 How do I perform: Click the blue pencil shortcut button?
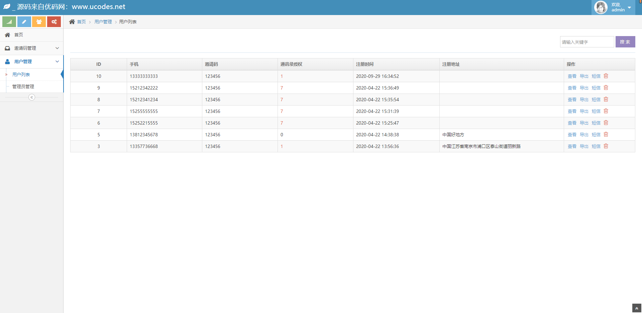point(24,22)
